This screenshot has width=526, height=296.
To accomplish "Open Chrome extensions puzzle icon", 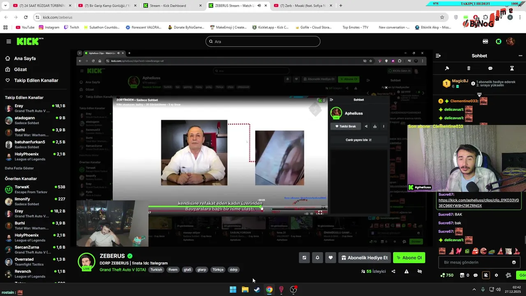I will click(x=485, y=17).
